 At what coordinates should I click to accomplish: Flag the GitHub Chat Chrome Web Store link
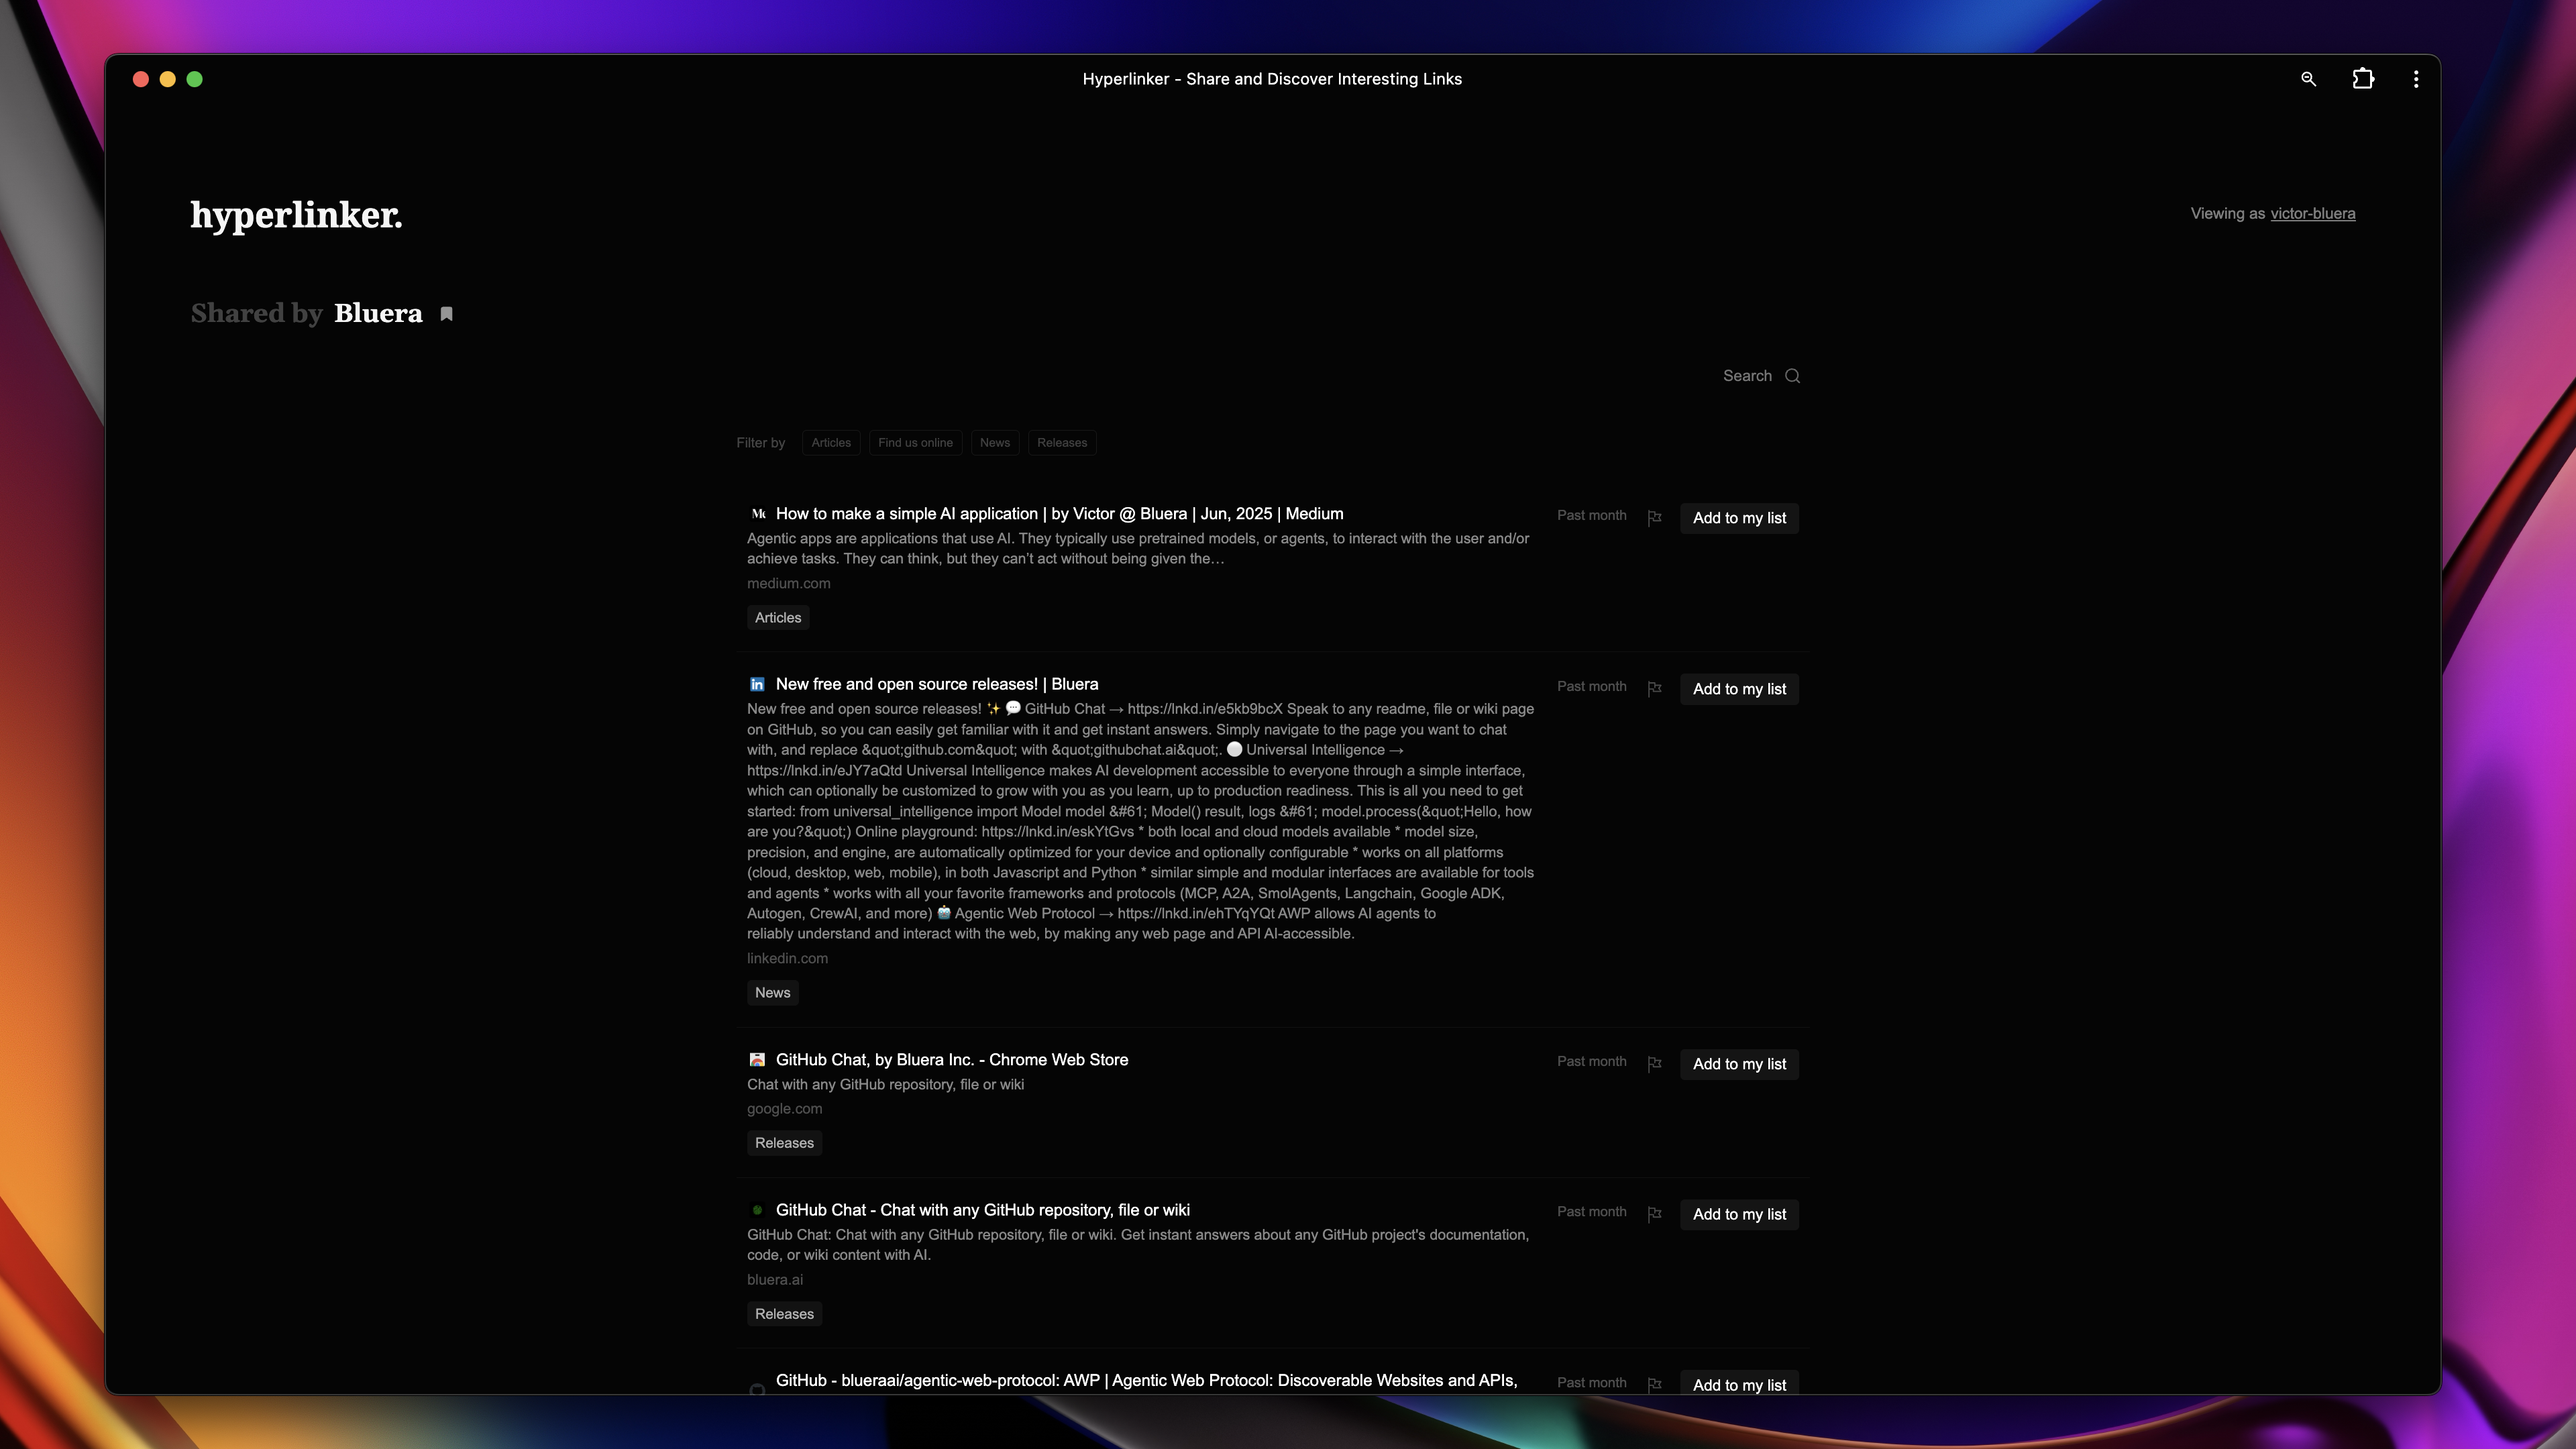point(1654,1063)
